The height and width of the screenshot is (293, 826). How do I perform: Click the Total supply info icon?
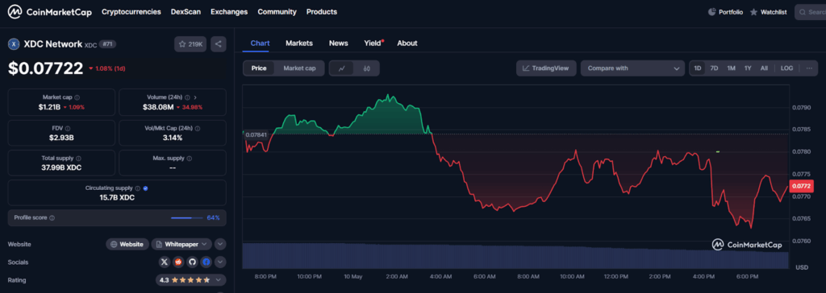[78, 158]
